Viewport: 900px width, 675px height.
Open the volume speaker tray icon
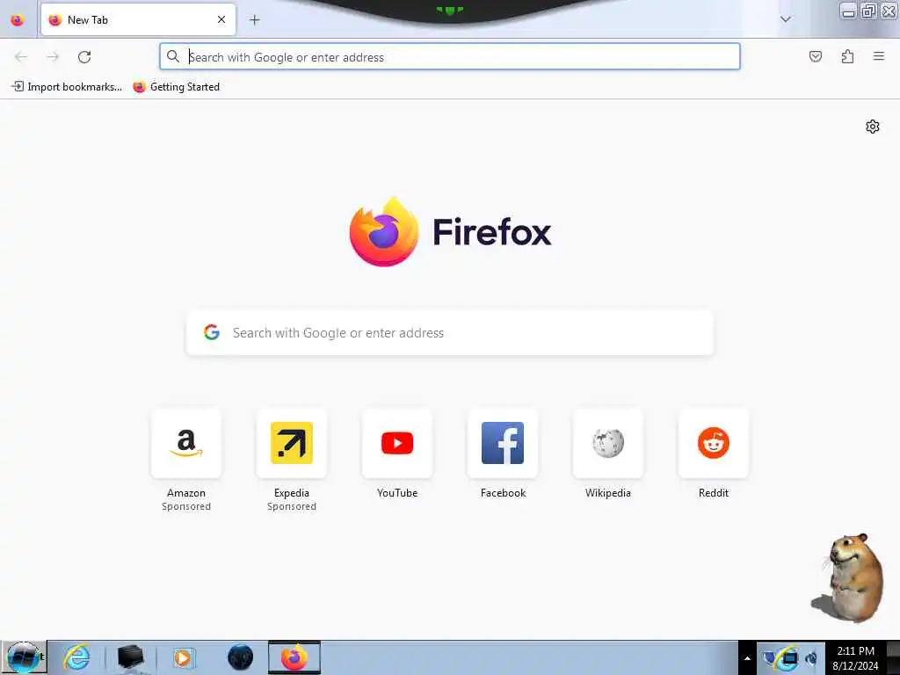pos(811,658)
